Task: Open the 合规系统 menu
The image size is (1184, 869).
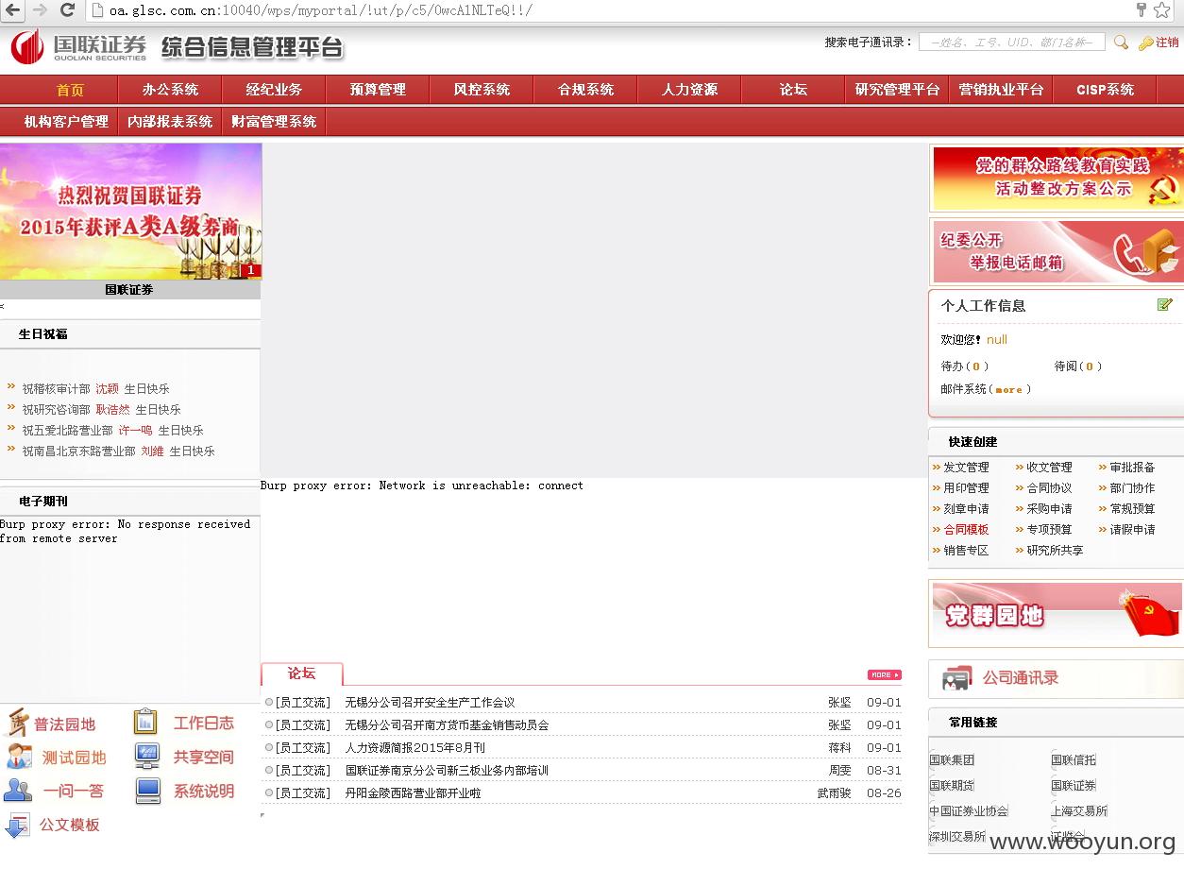Action: pyautogui.click(x=585, y=90)
